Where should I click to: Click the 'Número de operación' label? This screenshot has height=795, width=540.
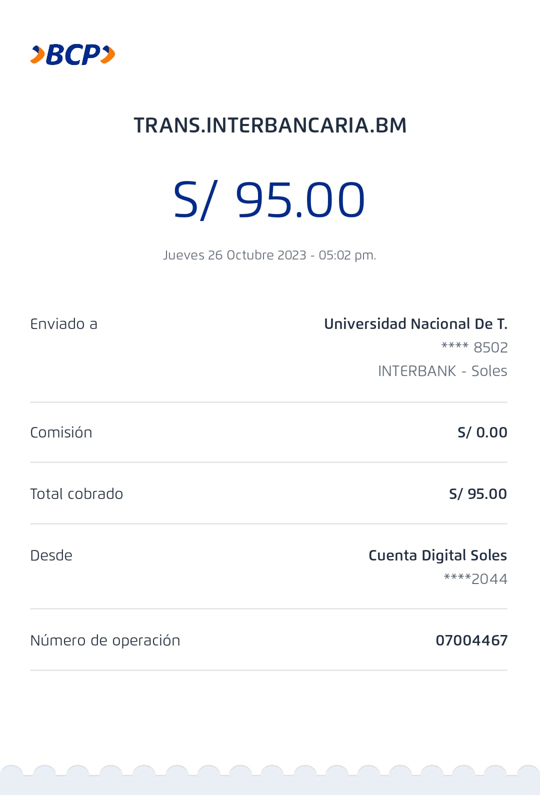pos(105,640)
